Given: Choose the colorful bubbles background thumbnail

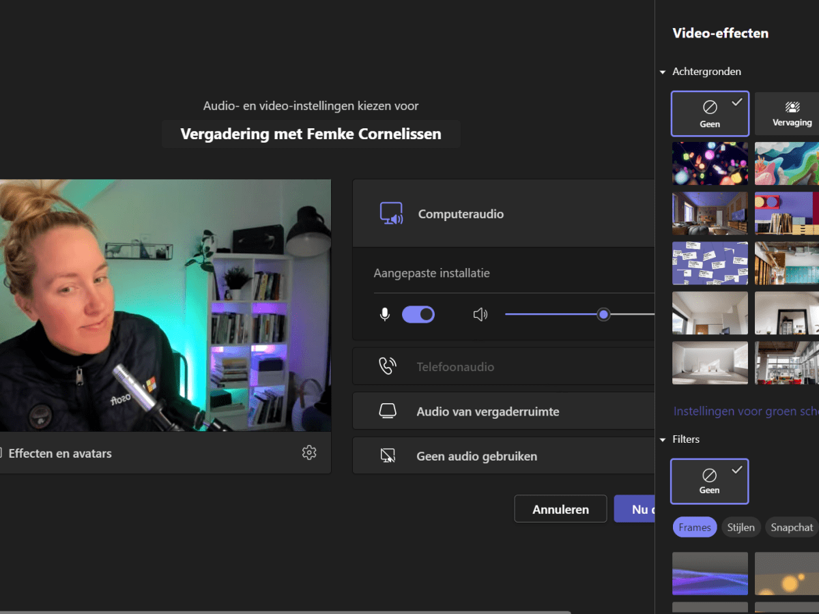Looking at the screenshot, I should click(x=710, y=164).
